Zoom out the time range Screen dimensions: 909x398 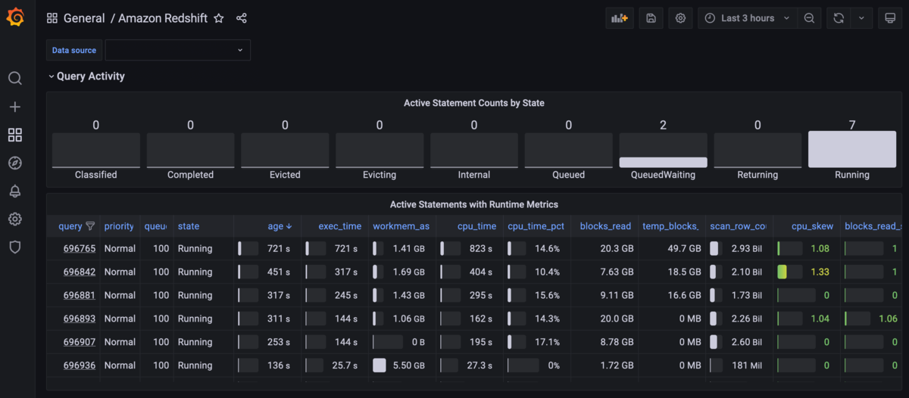tap(810, 18)
